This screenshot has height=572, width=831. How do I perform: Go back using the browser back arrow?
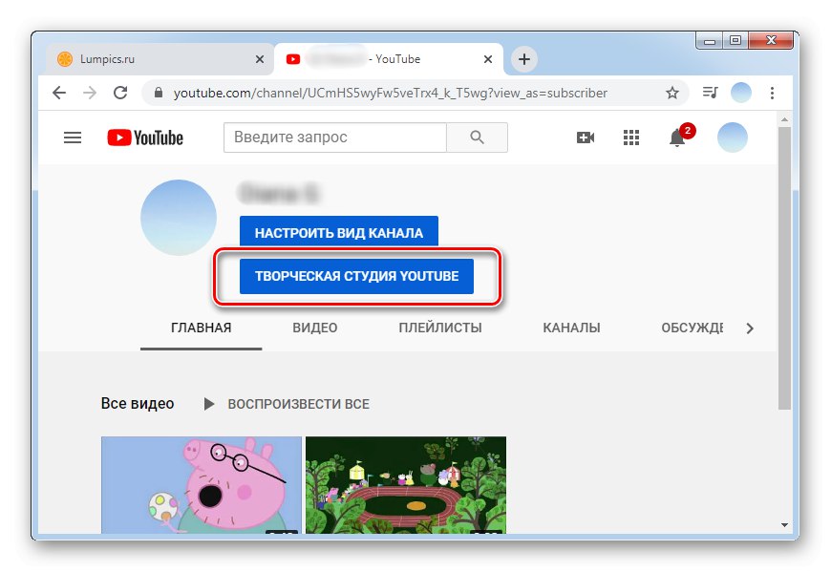(x=59, y=94)
